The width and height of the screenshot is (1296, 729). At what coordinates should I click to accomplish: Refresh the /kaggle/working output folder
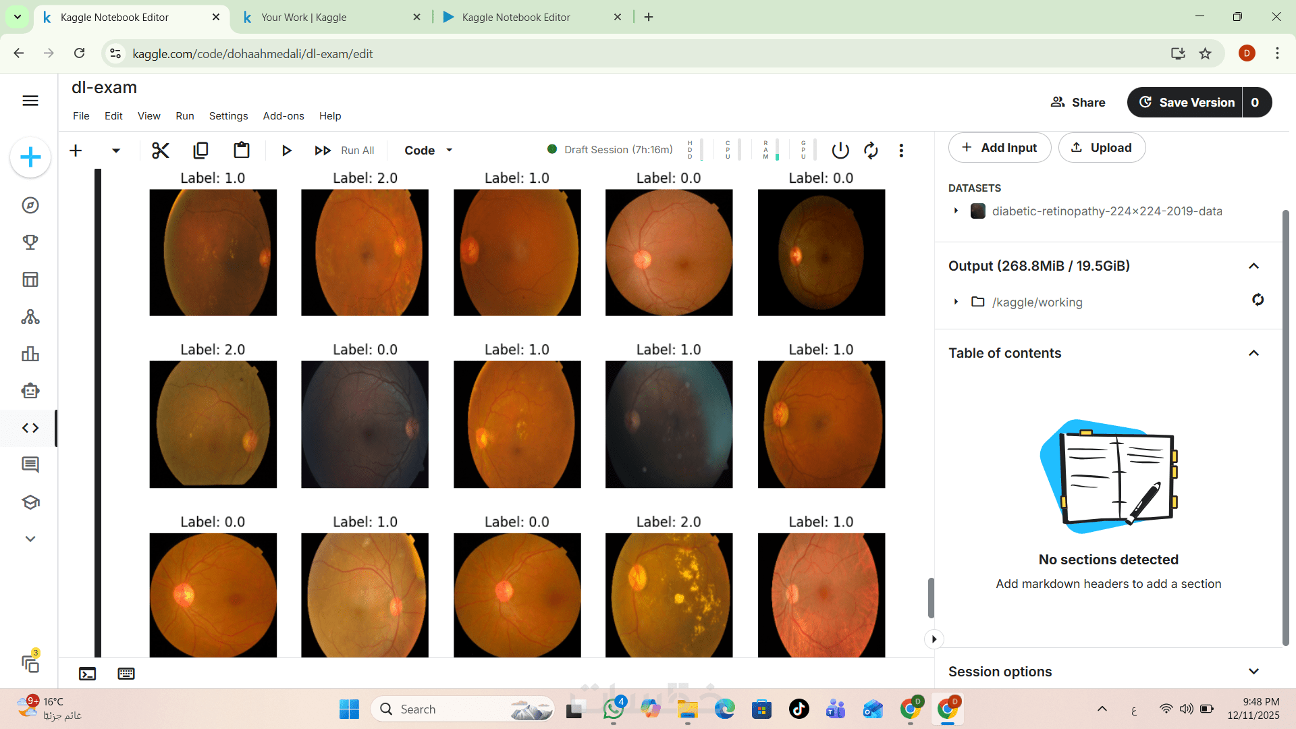click(1258, 300)
